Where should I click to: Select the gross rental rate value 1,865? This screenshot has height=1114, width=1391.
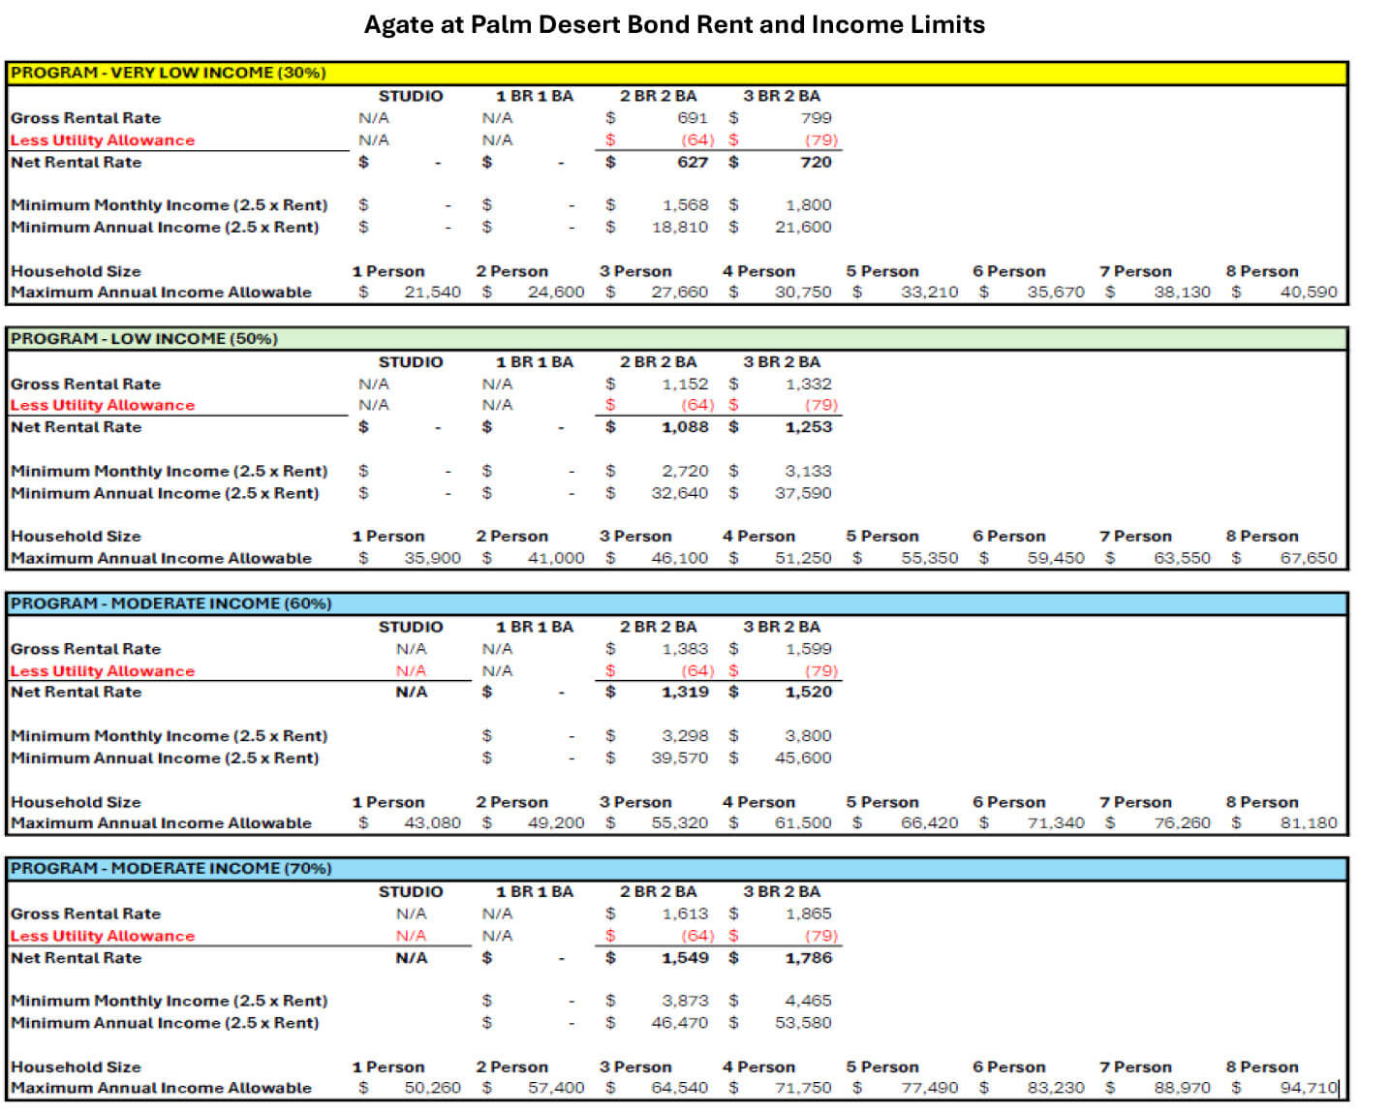pos(808,914)
